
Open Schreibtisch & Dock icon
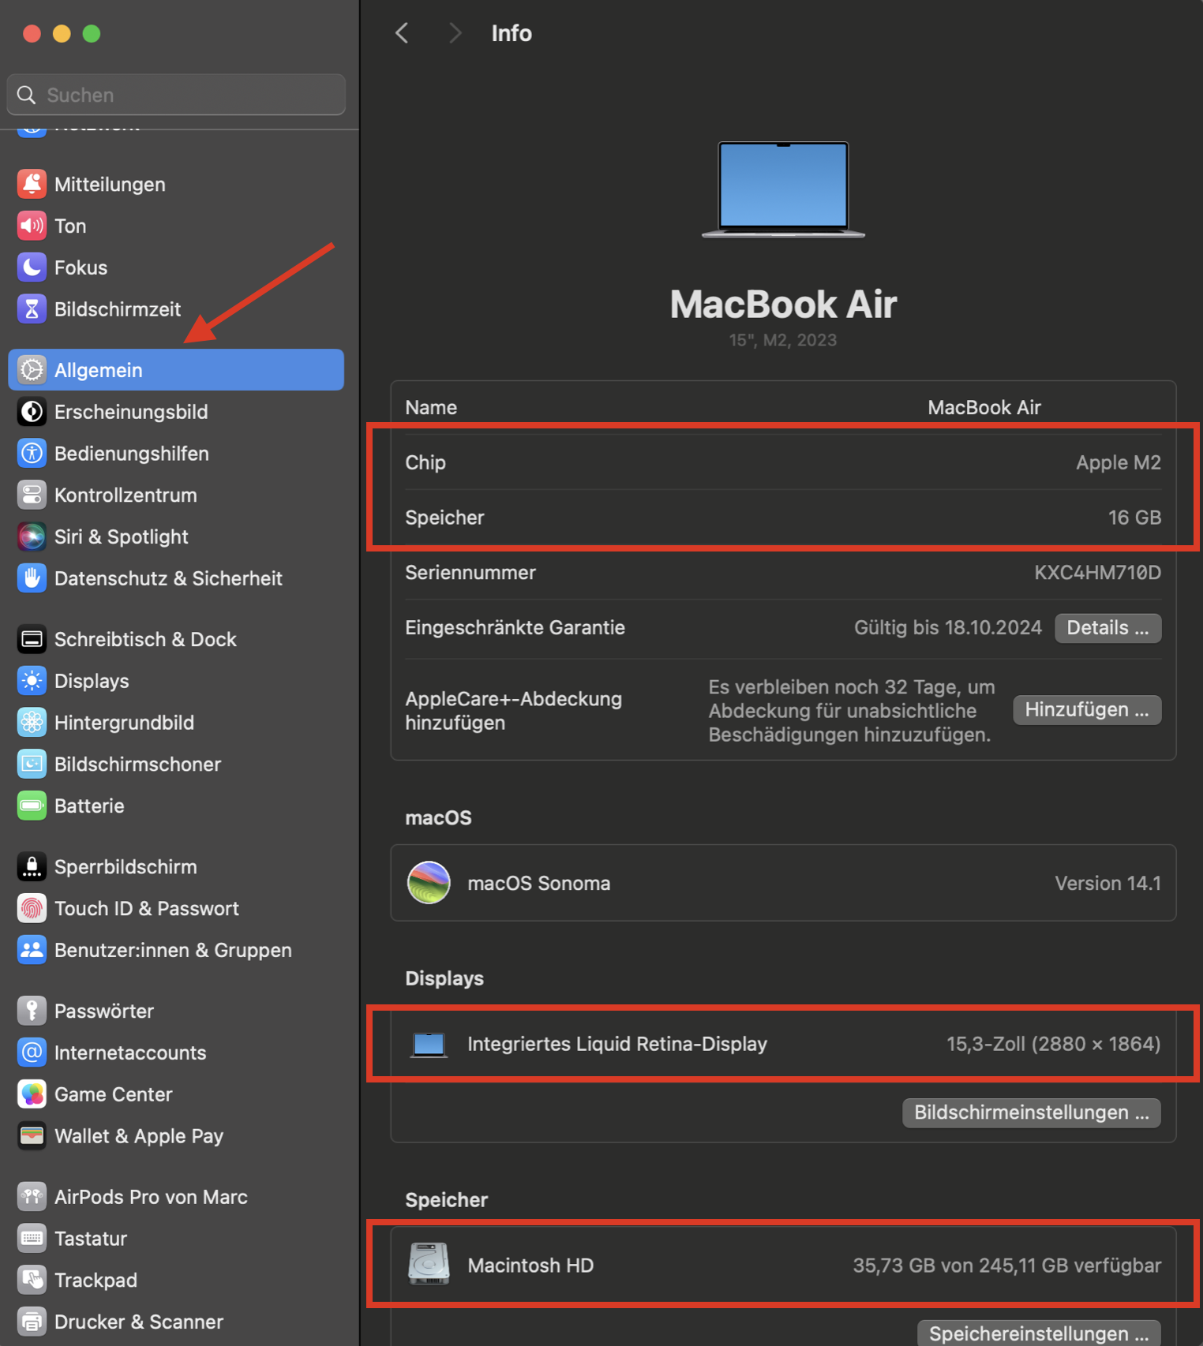click(x=32, y=639)
